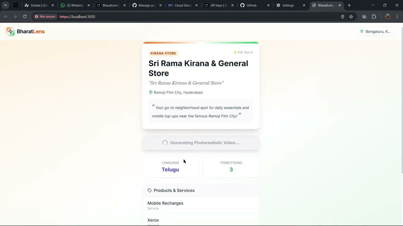Click the Telugu language value

click(x=170, y=169)
